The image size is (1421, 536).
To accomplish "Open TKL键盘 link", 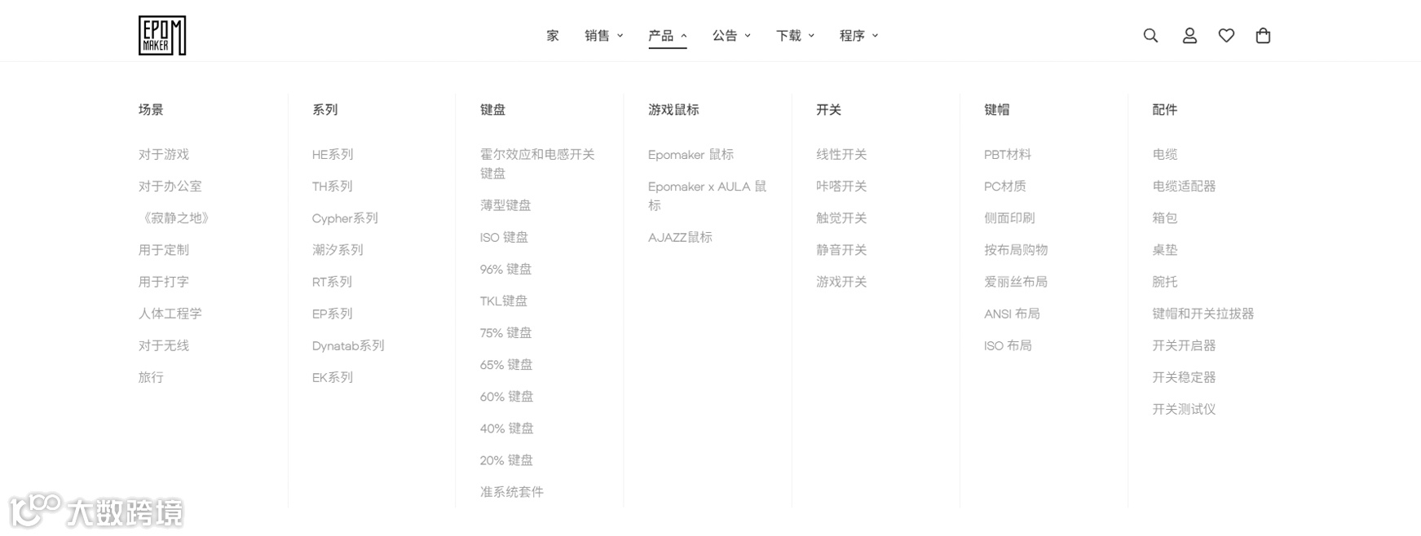I will click(504, 301).
